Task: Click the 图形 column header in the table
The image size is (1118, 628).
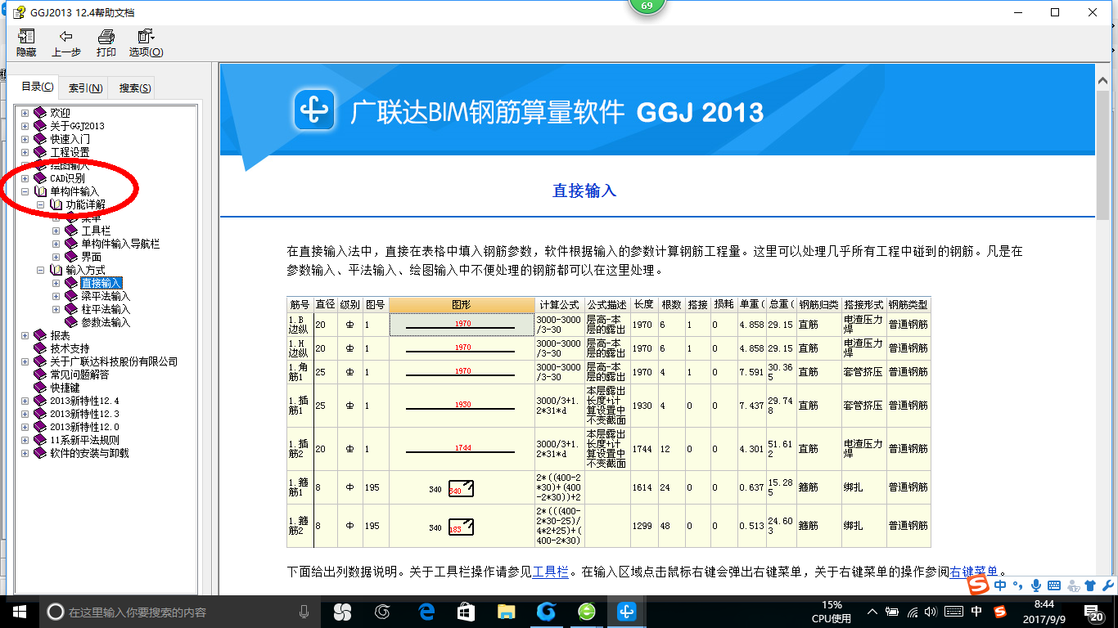Action: (x=462, y=304)
